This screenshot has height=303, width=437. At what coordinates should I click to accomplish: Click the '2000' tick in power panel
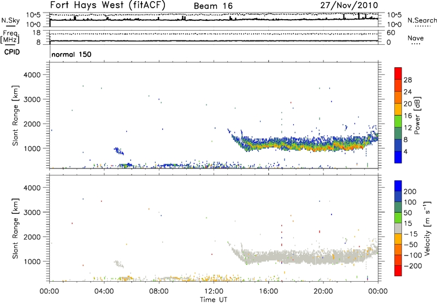point(32,124)
